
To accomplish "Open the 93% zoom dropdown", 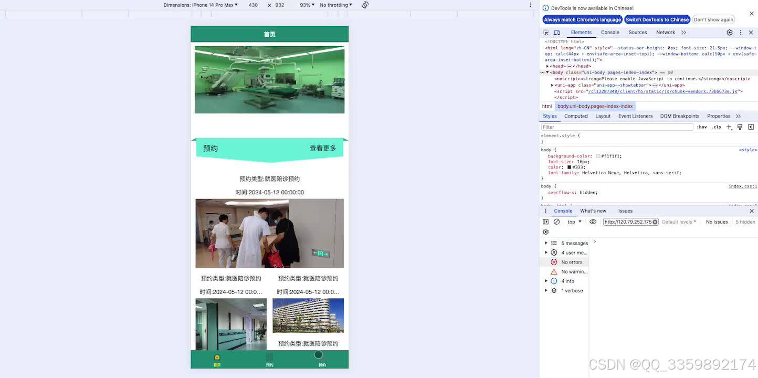I will point(307,5).
